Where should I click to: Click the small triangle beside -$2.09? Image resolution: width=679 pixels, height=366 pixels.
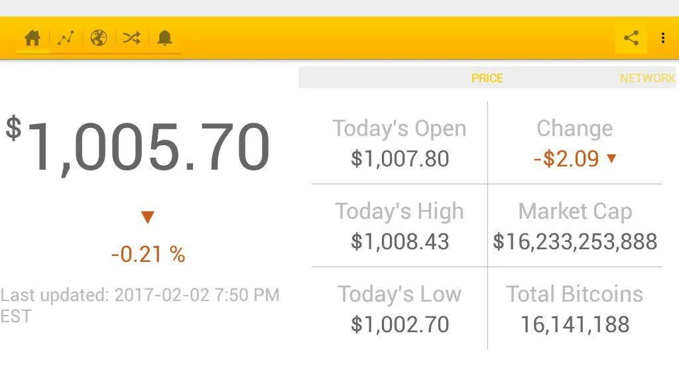point(611,158)
